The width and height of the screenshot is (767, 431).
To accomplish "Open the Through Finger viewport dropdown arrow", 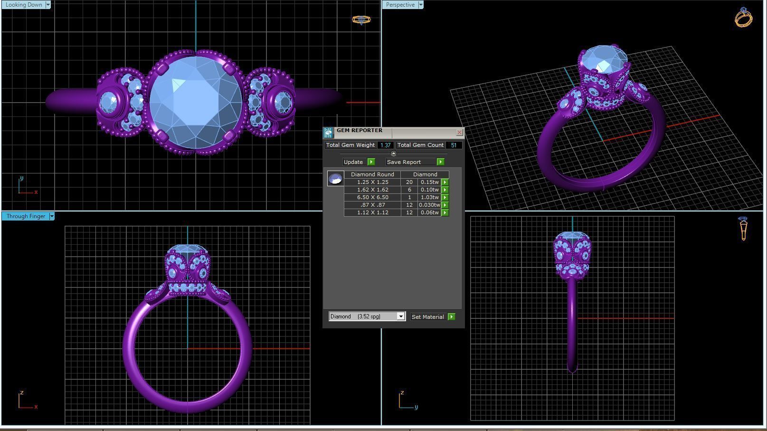I will 52,216.
